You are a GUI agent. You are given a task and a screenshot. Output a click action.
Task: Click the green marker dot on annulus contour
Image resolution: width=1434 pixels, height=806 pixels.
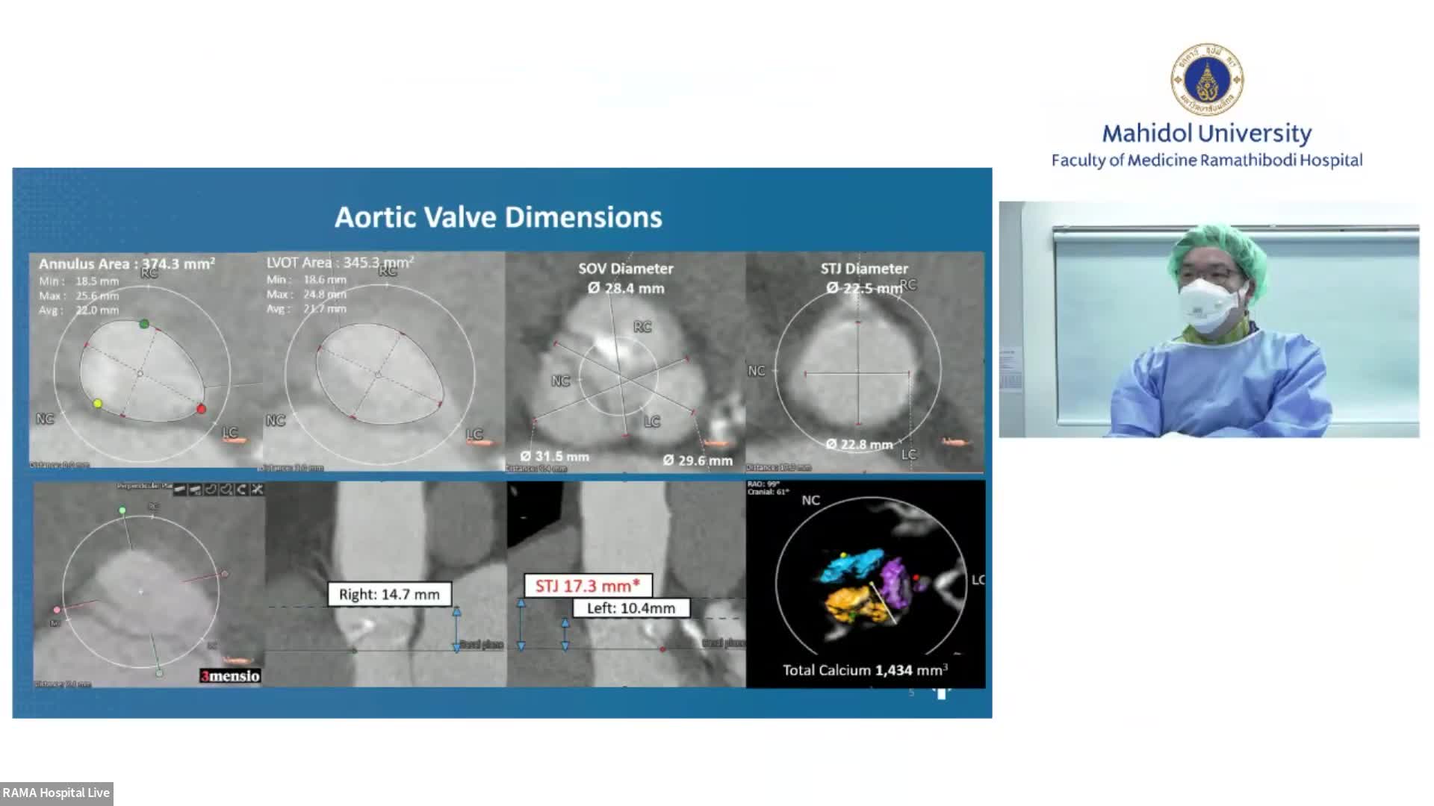coord(144,324)
